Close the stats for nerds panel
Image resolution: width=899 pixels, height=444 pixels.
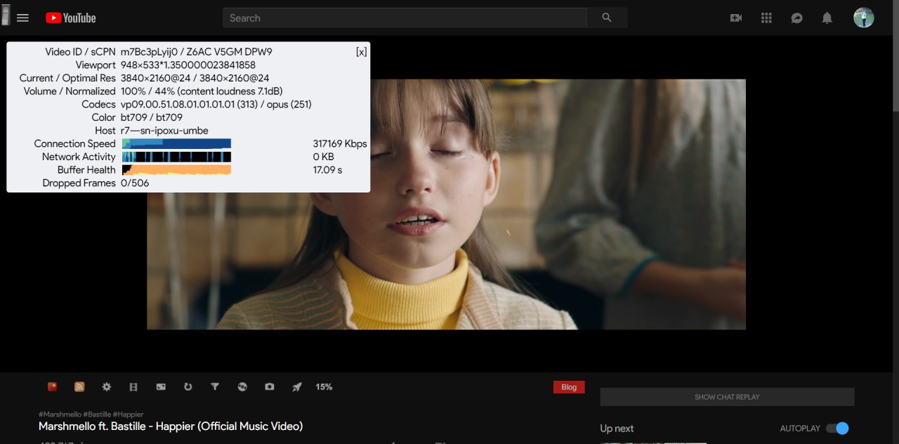pyautogui.click(x=361, y=52)
